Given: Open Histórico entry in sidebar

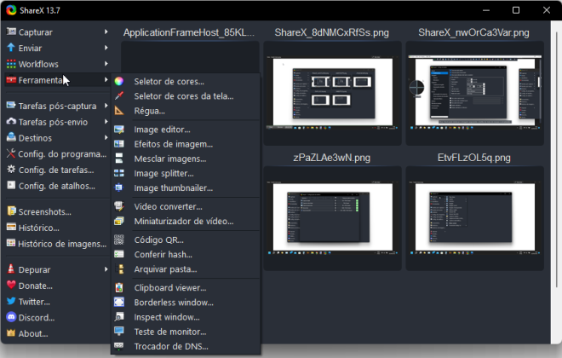Looking at the screenshot, I should (x=57, y=228).
